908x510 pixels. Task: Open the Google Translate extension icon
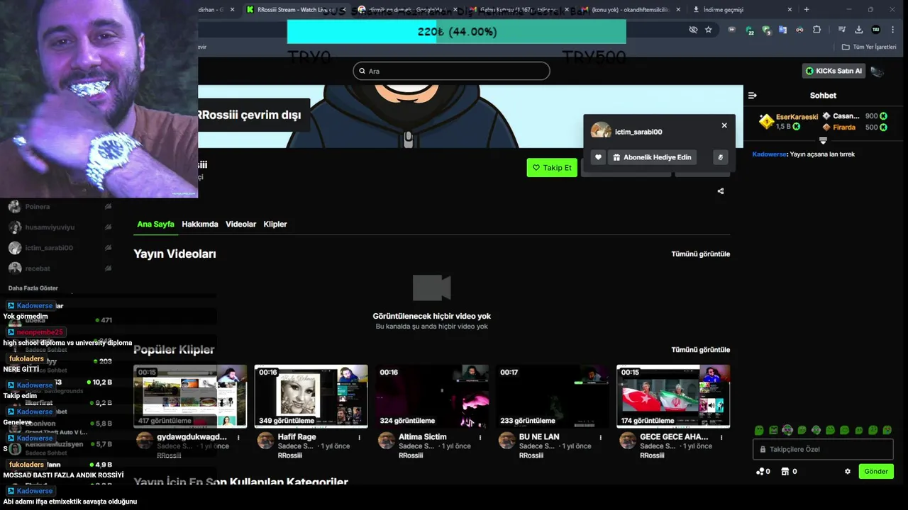point(782,30)
